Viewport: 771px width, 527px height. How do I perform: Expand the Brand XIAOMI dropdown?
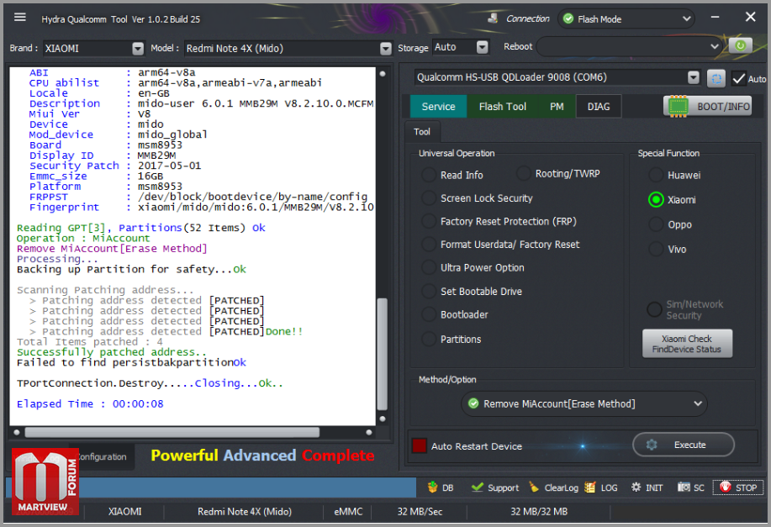click(x=138, y=48)
